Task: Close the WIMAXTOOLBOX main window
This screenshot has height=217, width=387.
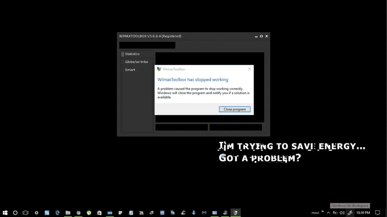Action: tap(267, 36)
